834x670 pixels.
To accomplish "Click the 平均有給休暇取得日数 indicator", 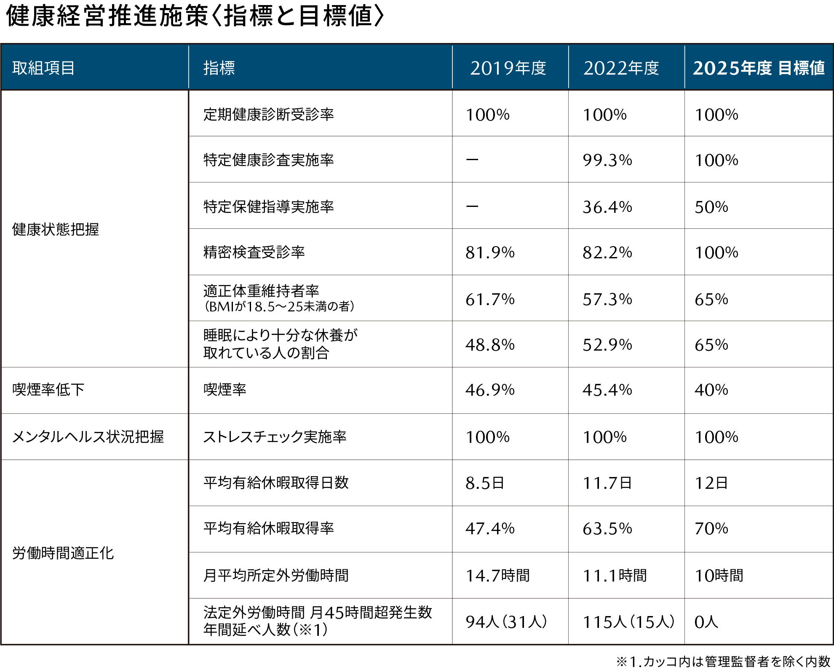I will pyautogui.click(x=276, y=482).
